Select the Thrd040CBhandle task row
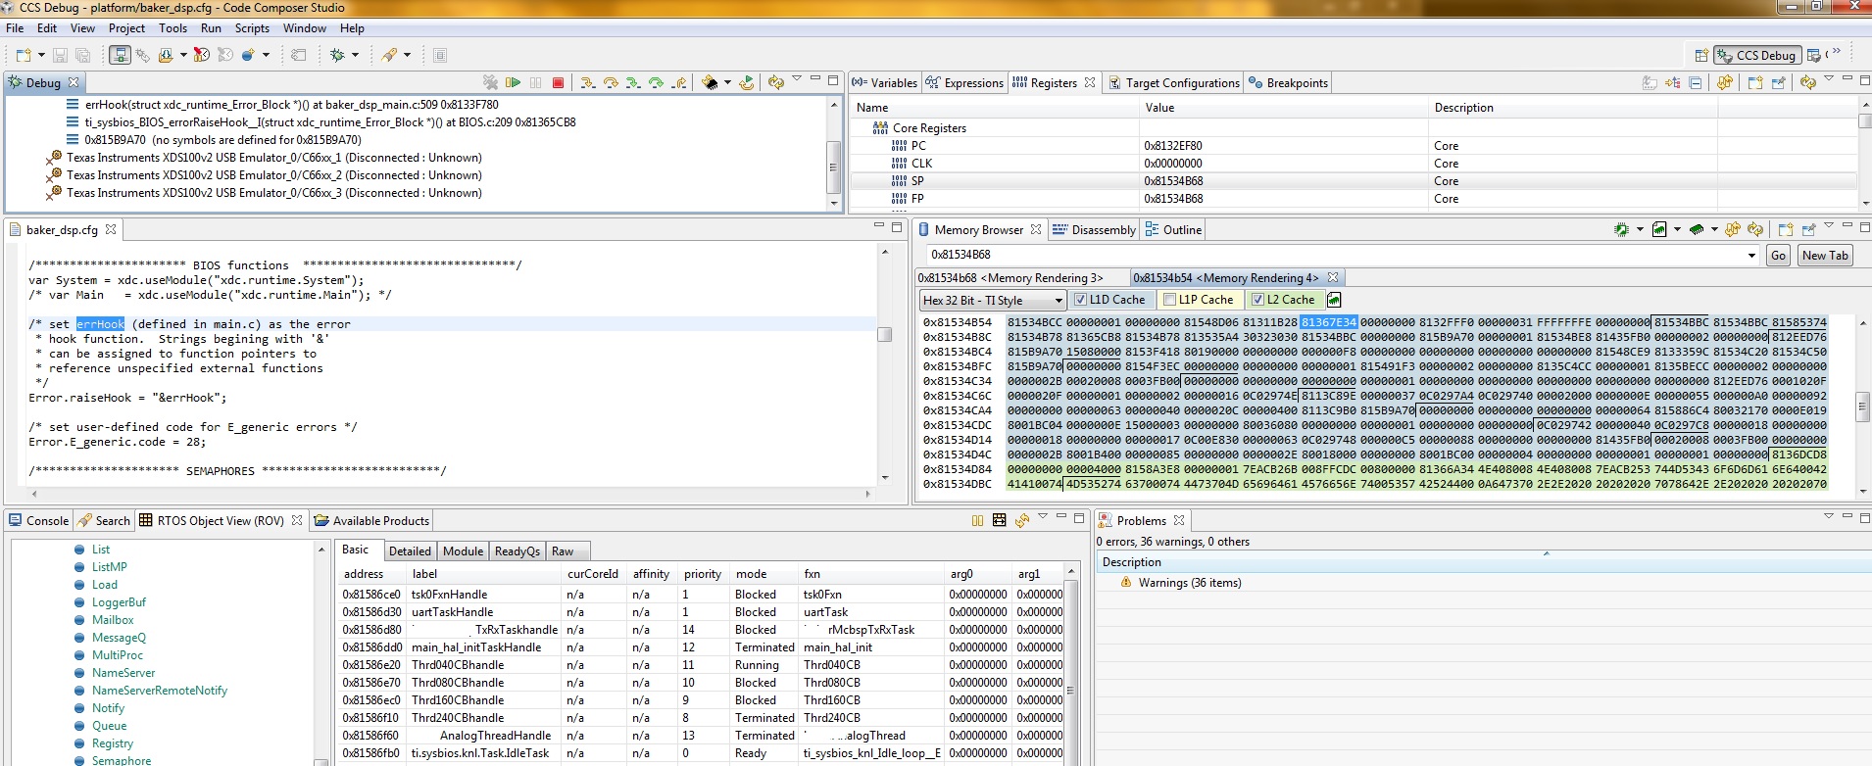 coord(701,665)
